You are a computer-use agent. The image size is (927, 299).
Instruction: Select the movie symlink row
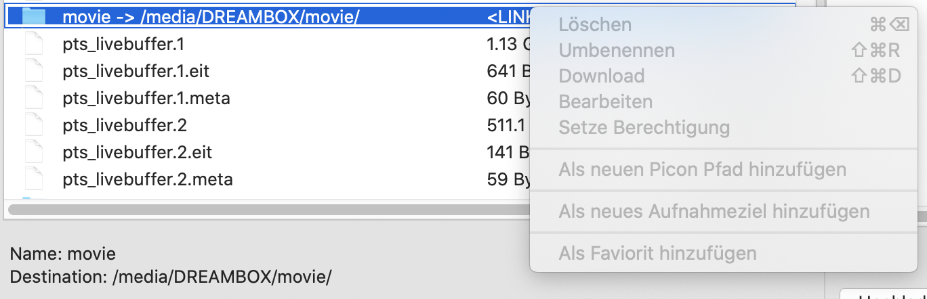[x=271, y=17]
